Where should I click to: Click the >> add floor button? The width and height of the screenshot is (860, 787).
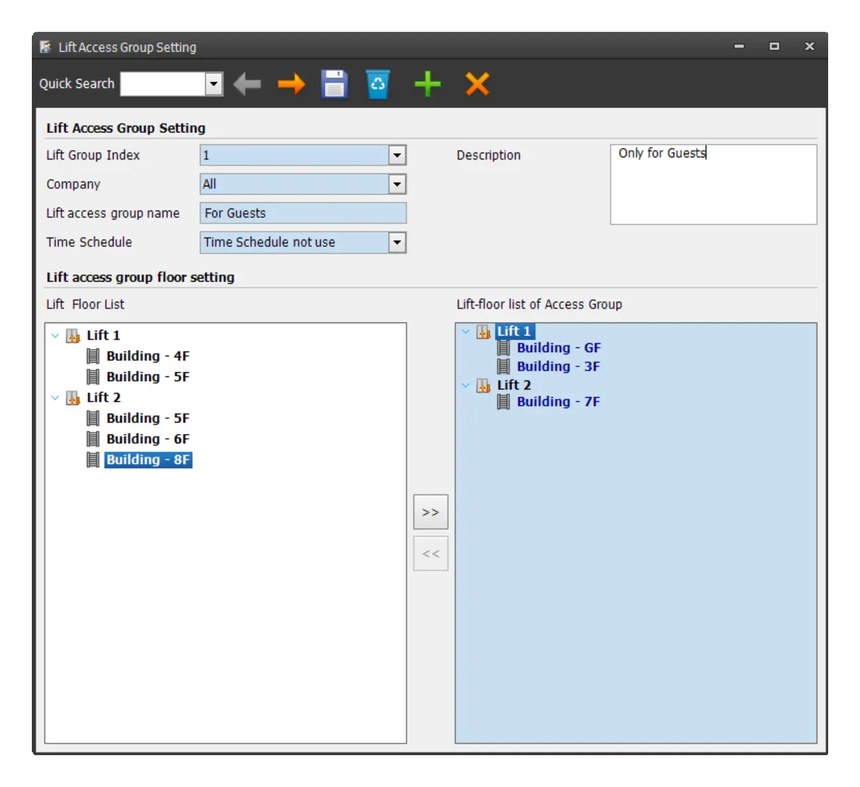click(x=431, y=512)
